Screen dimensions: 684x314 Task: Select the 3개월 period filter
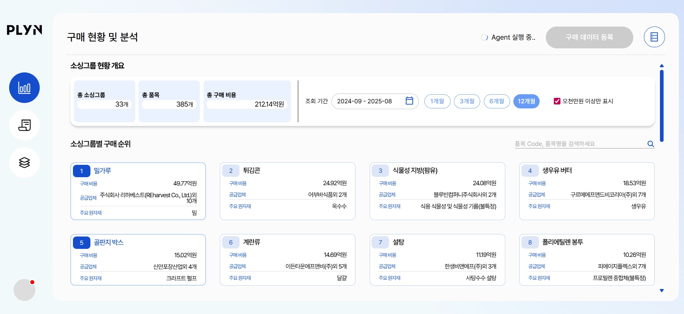click(467, 101)
